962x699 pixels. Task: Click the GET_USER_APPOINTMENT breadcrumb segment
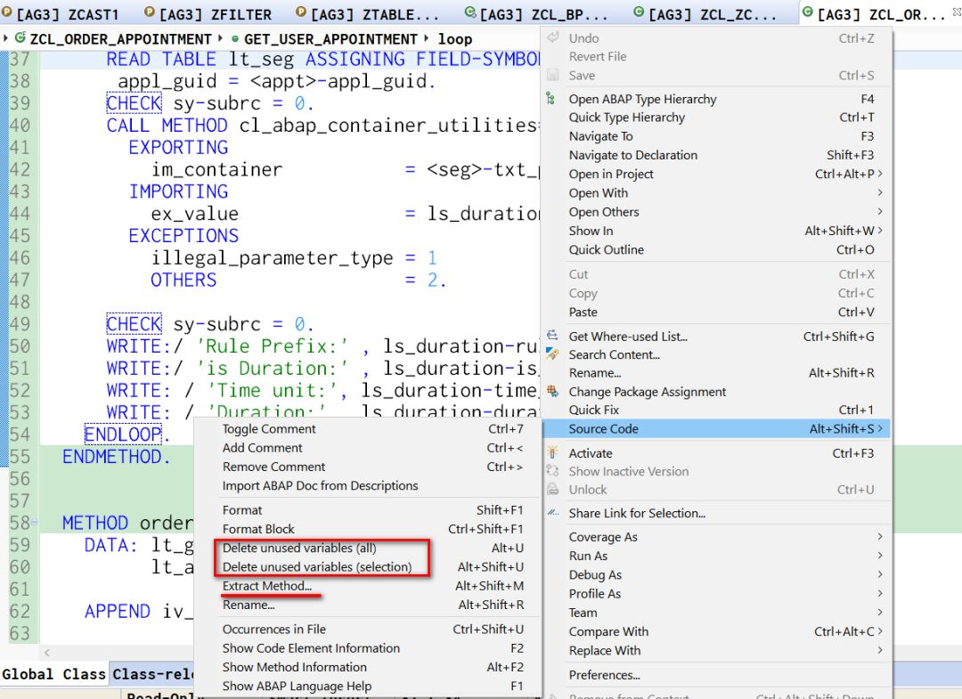[330, 39]
